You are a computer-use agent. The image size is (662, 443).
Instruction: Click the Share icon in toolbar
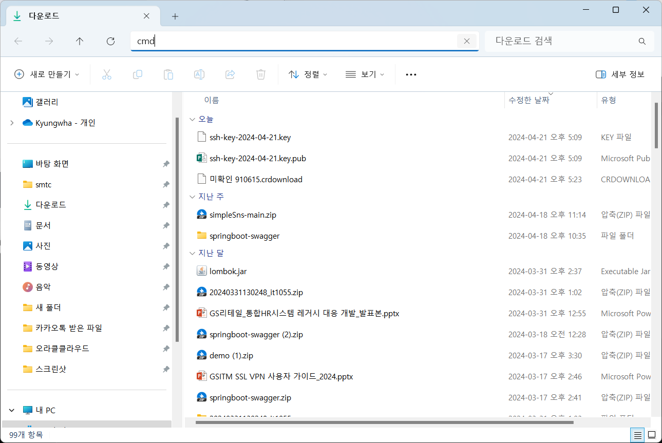[x=230, y=74]
